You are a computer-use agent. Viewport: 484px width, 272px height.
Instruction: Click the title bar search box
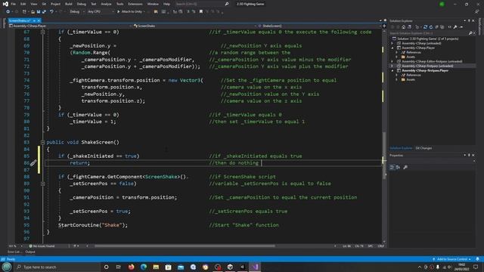pos(202,4)
